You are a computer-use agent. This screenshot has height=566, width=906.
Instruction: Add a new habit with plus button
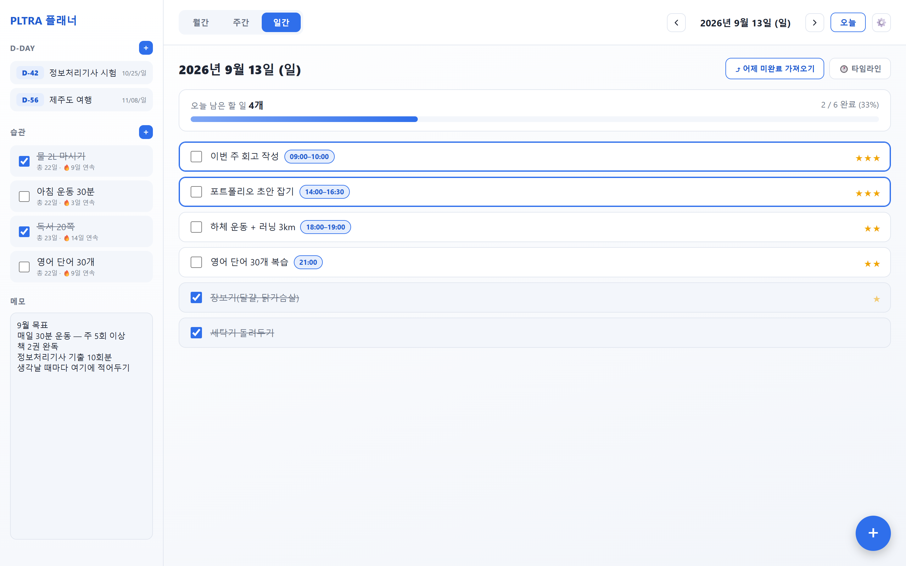(146, 132)
